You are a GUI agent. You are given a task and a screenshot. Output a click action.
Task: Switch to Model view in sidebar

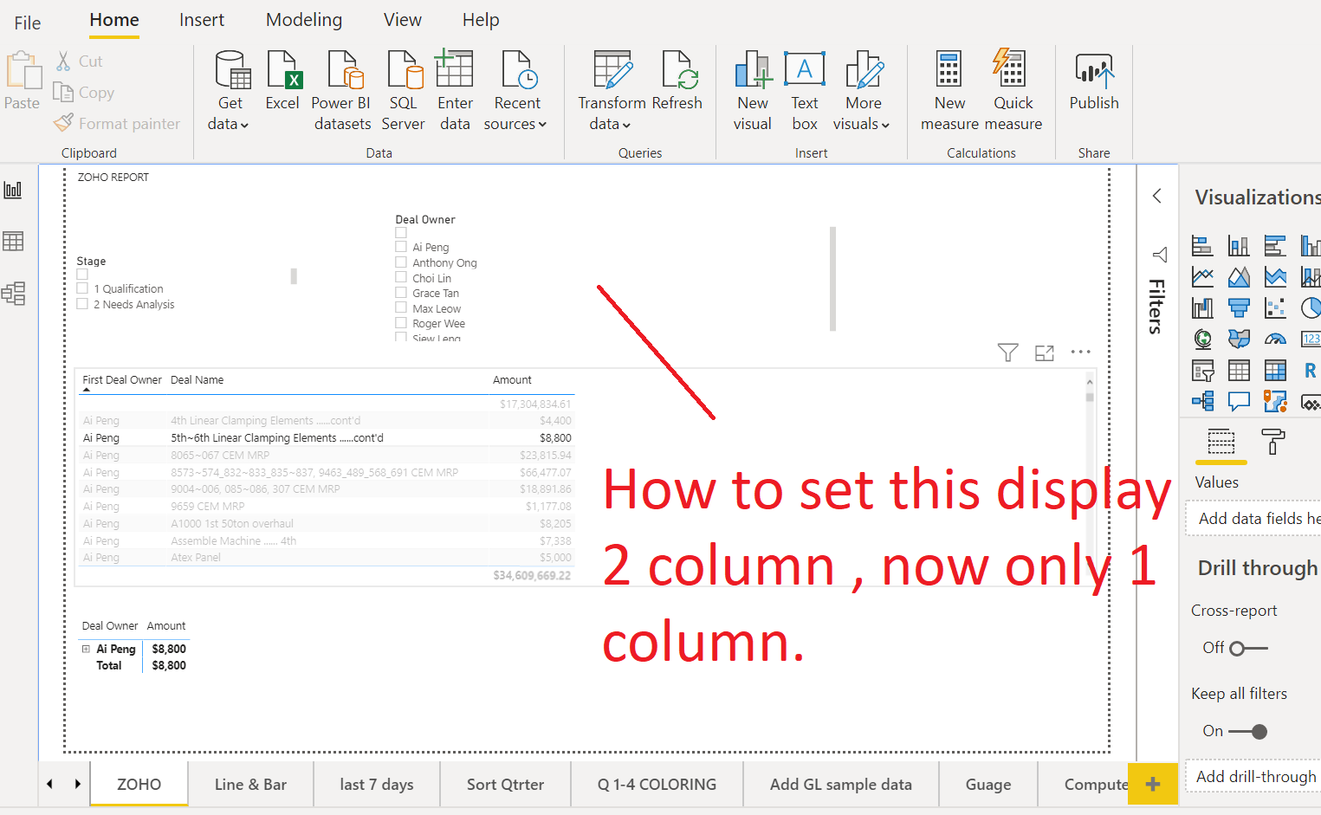[13, 293]
